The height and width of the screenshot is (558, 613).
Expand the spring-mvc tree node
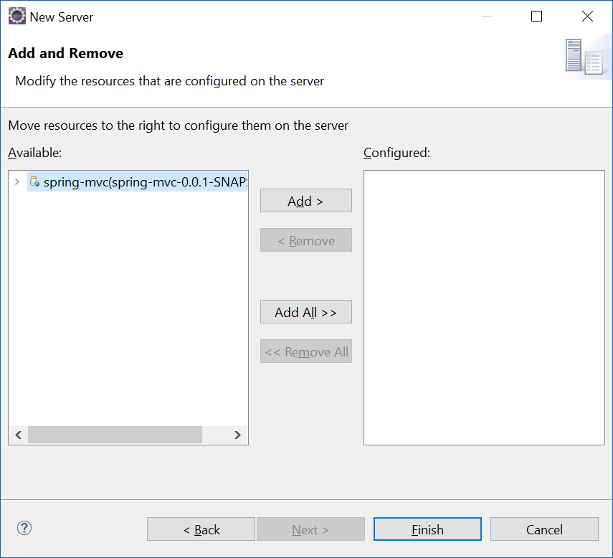16,181
